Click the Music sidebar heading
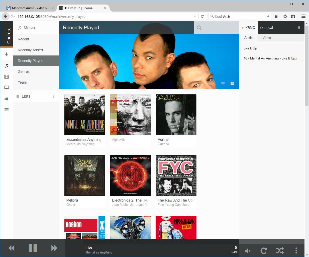 tap(29, 28)
